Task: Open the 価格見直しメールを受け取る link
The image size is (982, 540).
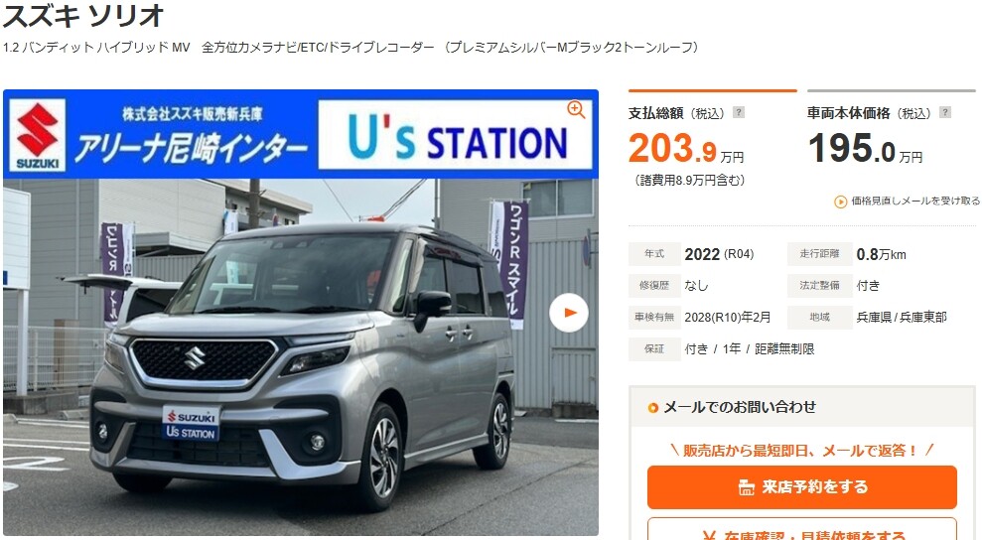Action: pyautogui.click(x=915, y=202)
